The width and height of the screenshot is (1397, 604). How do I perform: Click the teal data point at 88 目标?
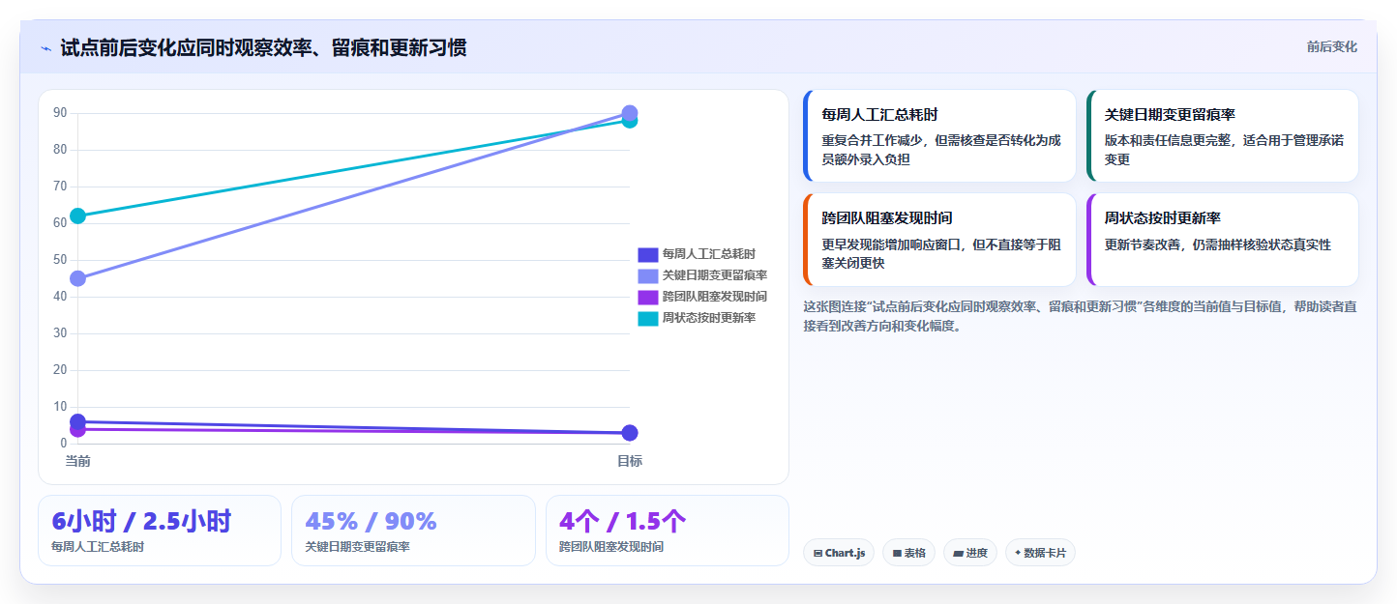point(630,122)
